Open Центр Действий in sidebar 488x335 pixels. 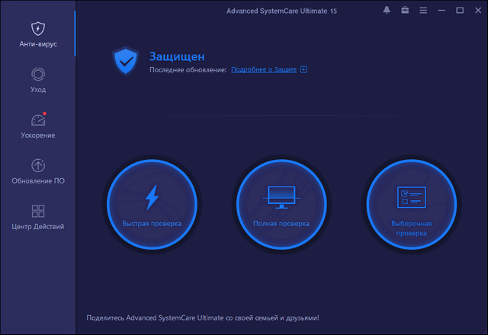click(38, 217)
